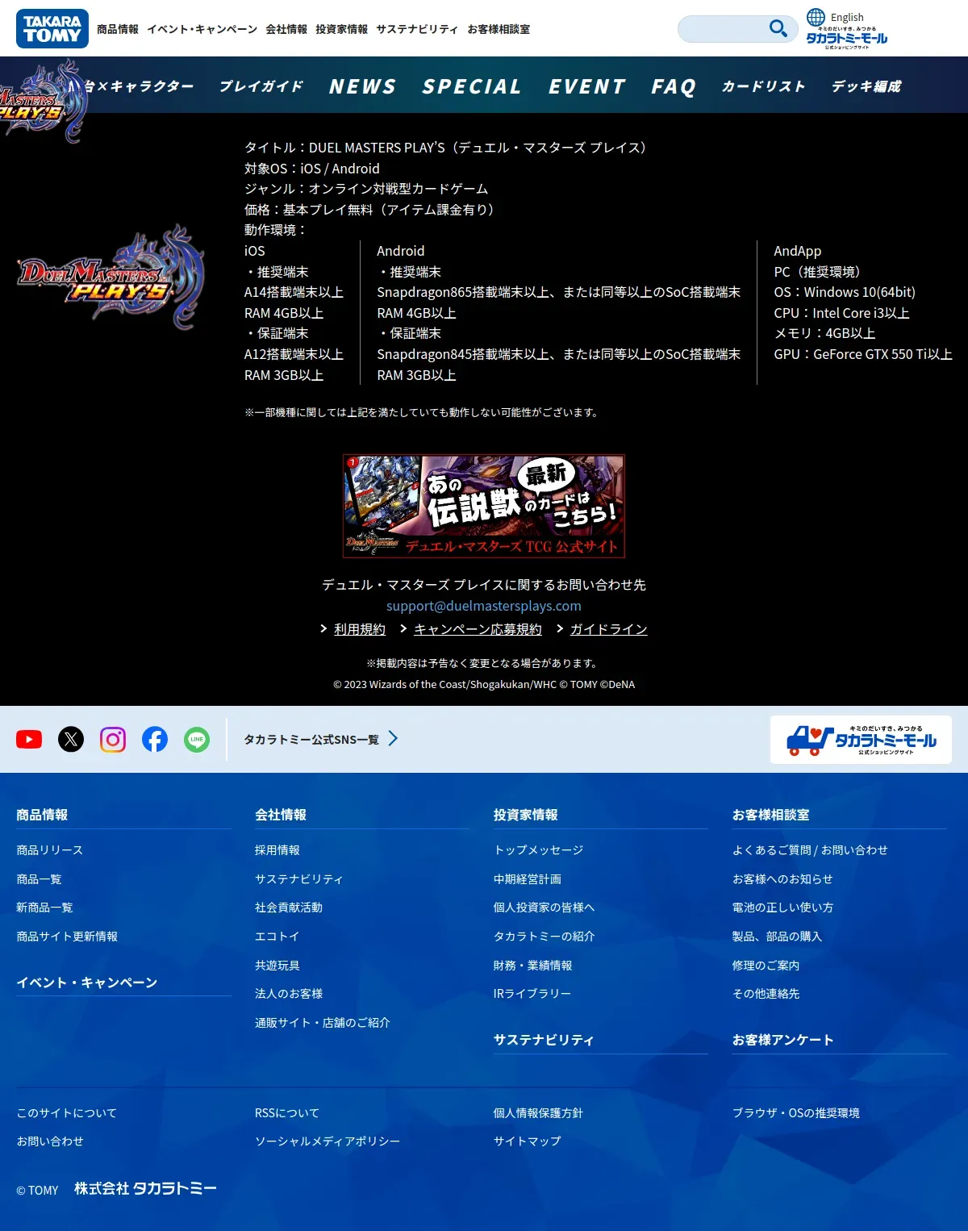Open the 利用規約 link
968x1231 pixels.
point(360,629)
